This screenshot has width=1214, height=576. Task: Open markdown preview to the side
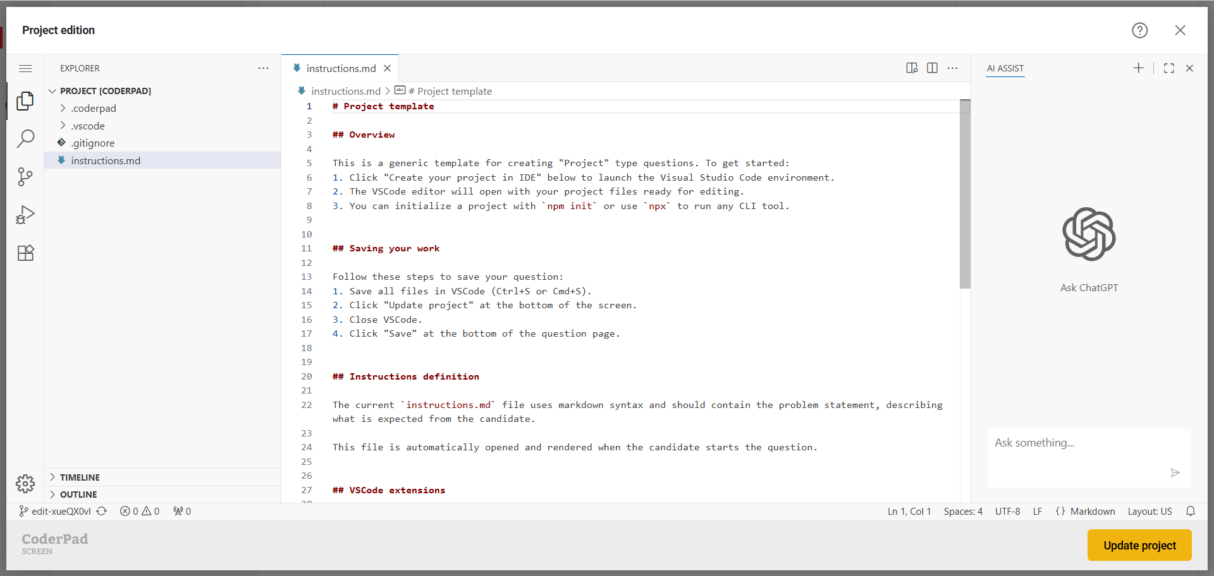911,68
